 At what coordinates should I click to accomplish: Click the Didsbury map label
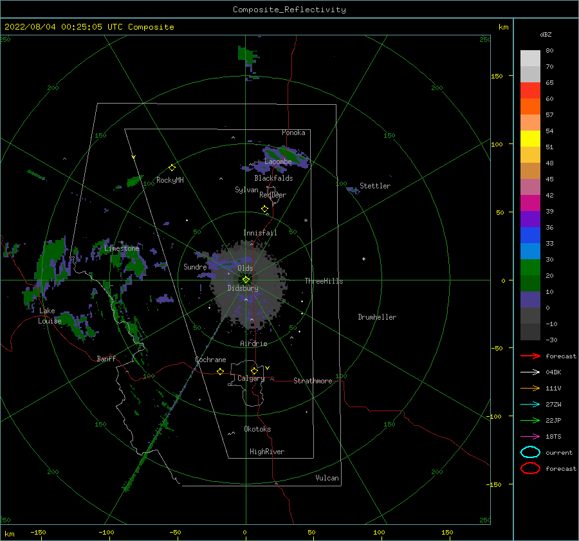pyautogui.click(x=243, y=288)
